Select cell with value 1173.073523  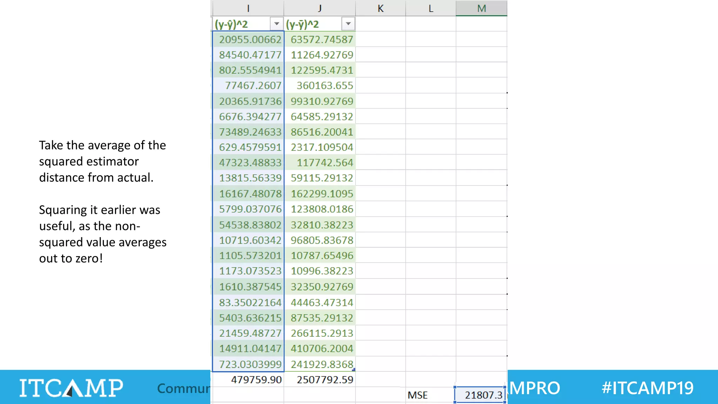pos(248,271)
